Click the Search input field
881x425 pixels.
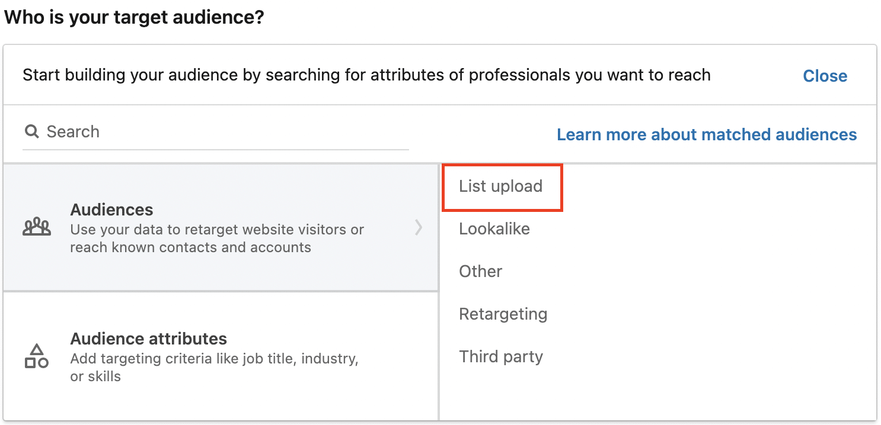pos(178,131)
